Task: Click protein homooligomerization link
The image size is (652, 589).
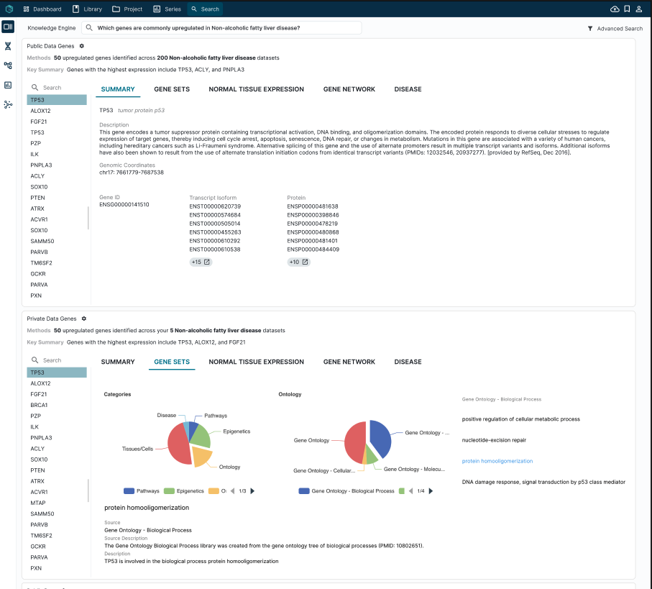Action: pos(497,461)
